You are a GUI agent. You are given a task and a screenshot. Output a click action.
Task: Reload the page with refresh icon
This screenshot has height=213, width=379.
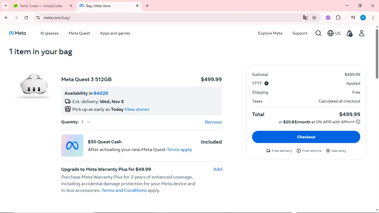(x=26, y=18)
